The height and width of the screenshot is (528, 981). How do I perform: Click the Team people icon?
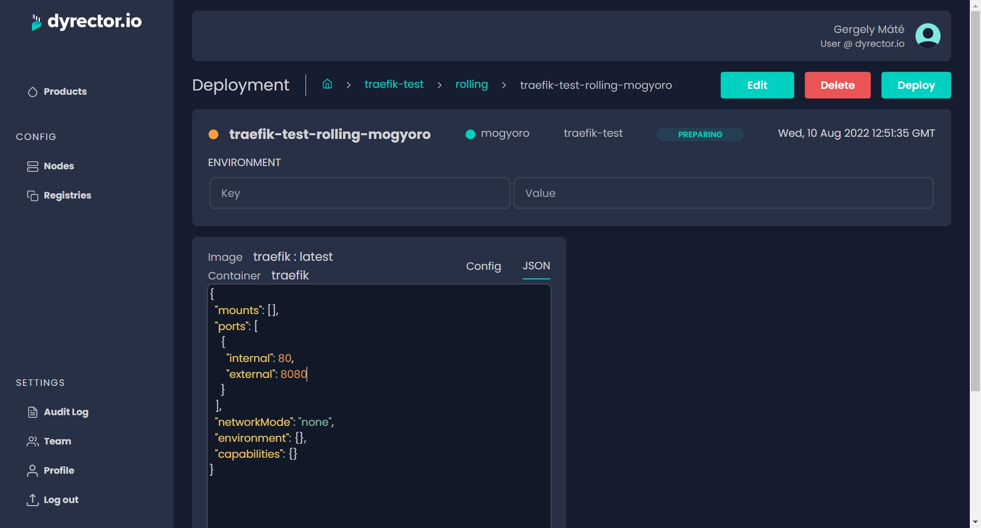click(x=32, y=441)
